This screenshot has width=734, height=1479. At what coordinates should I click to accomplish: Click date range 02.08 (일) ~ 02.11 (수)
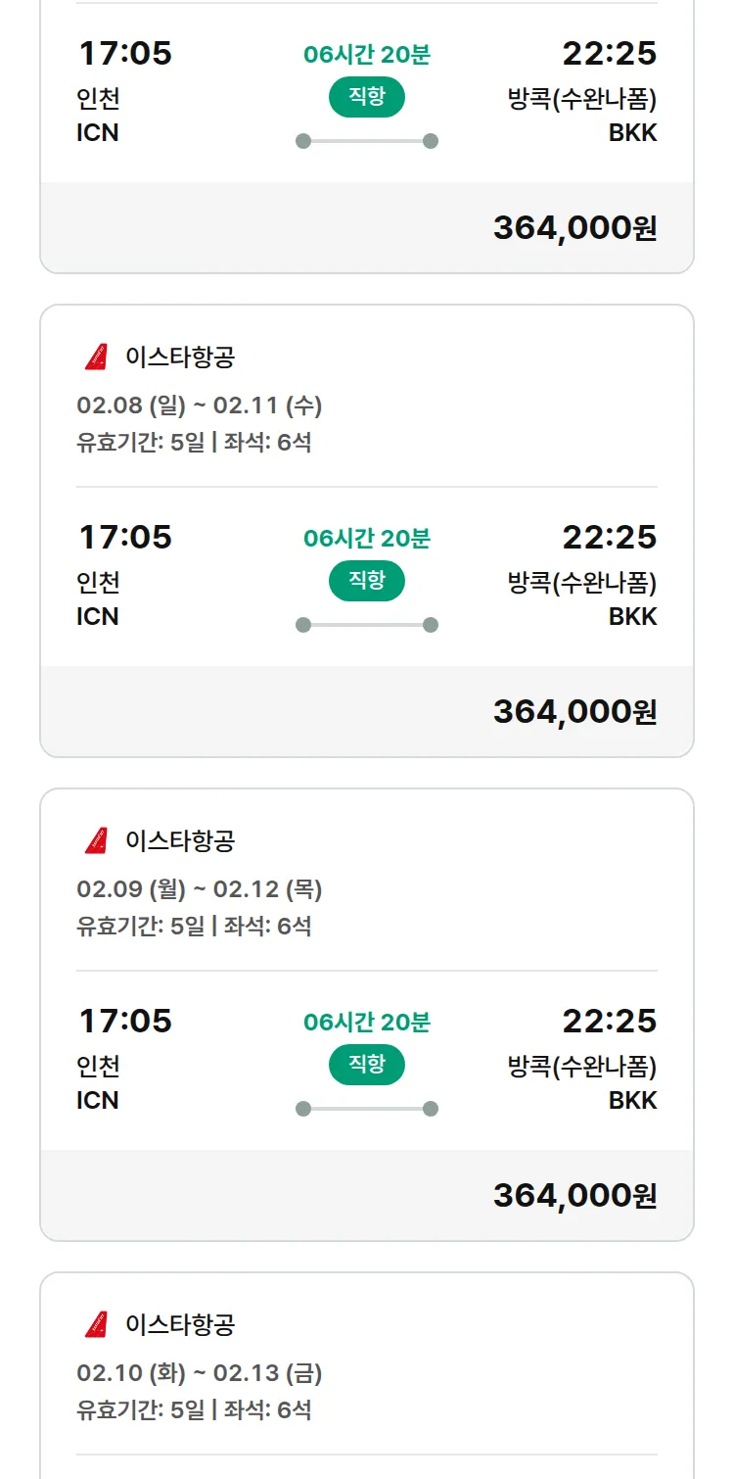click(199, 406)
